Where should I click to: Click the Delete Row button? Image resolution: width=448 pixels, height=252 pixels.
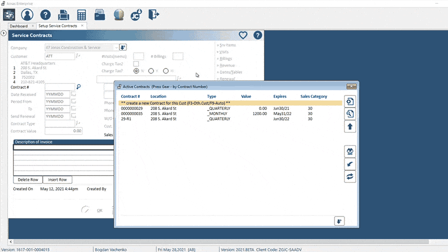pos(28,179)
